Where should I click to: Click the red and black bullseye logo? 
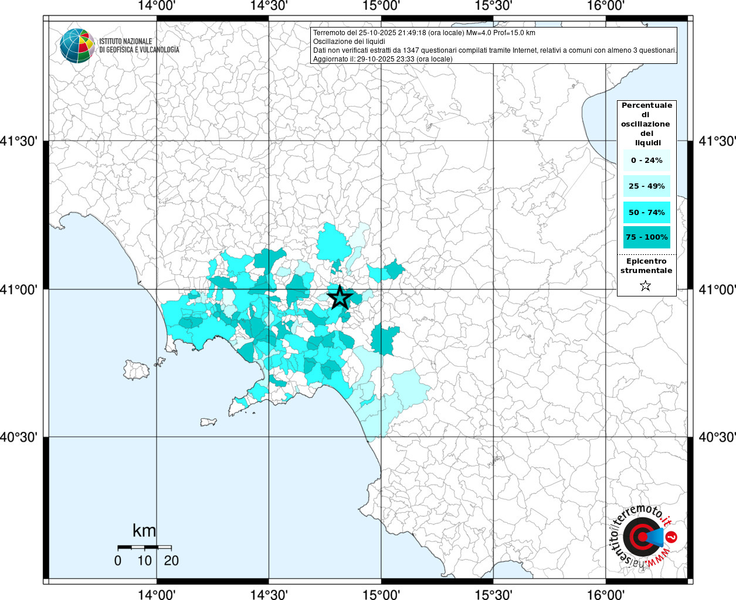tap(638, 537)
